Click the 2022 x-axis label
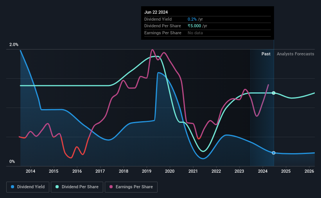This screenshot has height=198, width=321. pyautogui.click(x=216, y=171)
